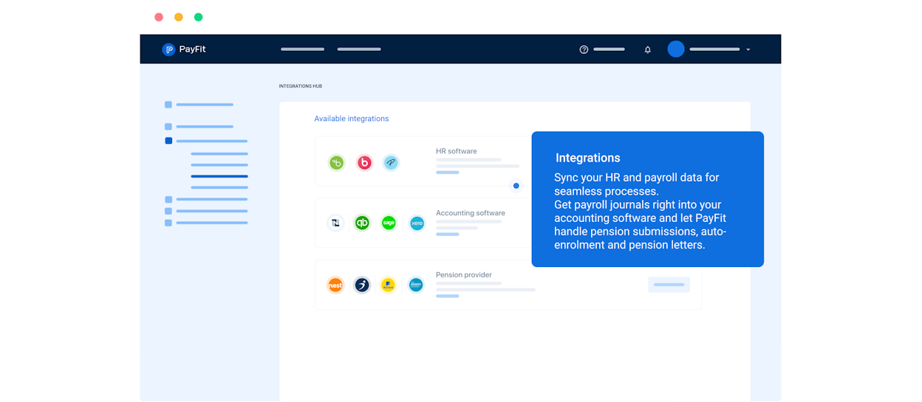Click the first header navigation item

pyautogui.click(x=303, y=49)
